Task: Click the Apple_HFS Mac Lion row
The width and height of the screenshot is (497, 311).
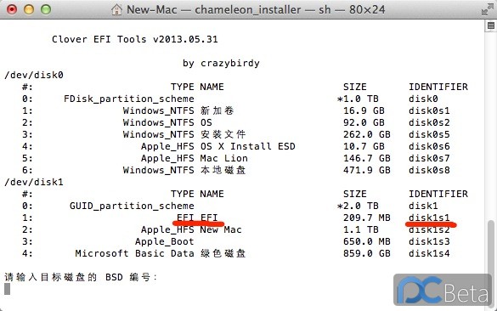Action: 236,158
